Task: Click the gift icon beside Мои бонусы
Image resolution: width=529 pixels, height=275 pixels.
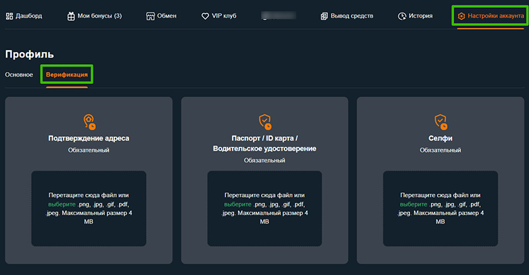Action: 71,16
